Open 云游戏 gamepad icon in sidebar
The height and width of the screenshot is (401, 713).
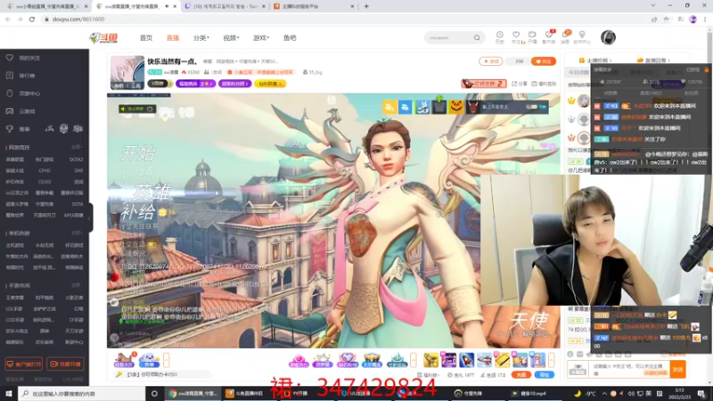click(x=10, y=110)
